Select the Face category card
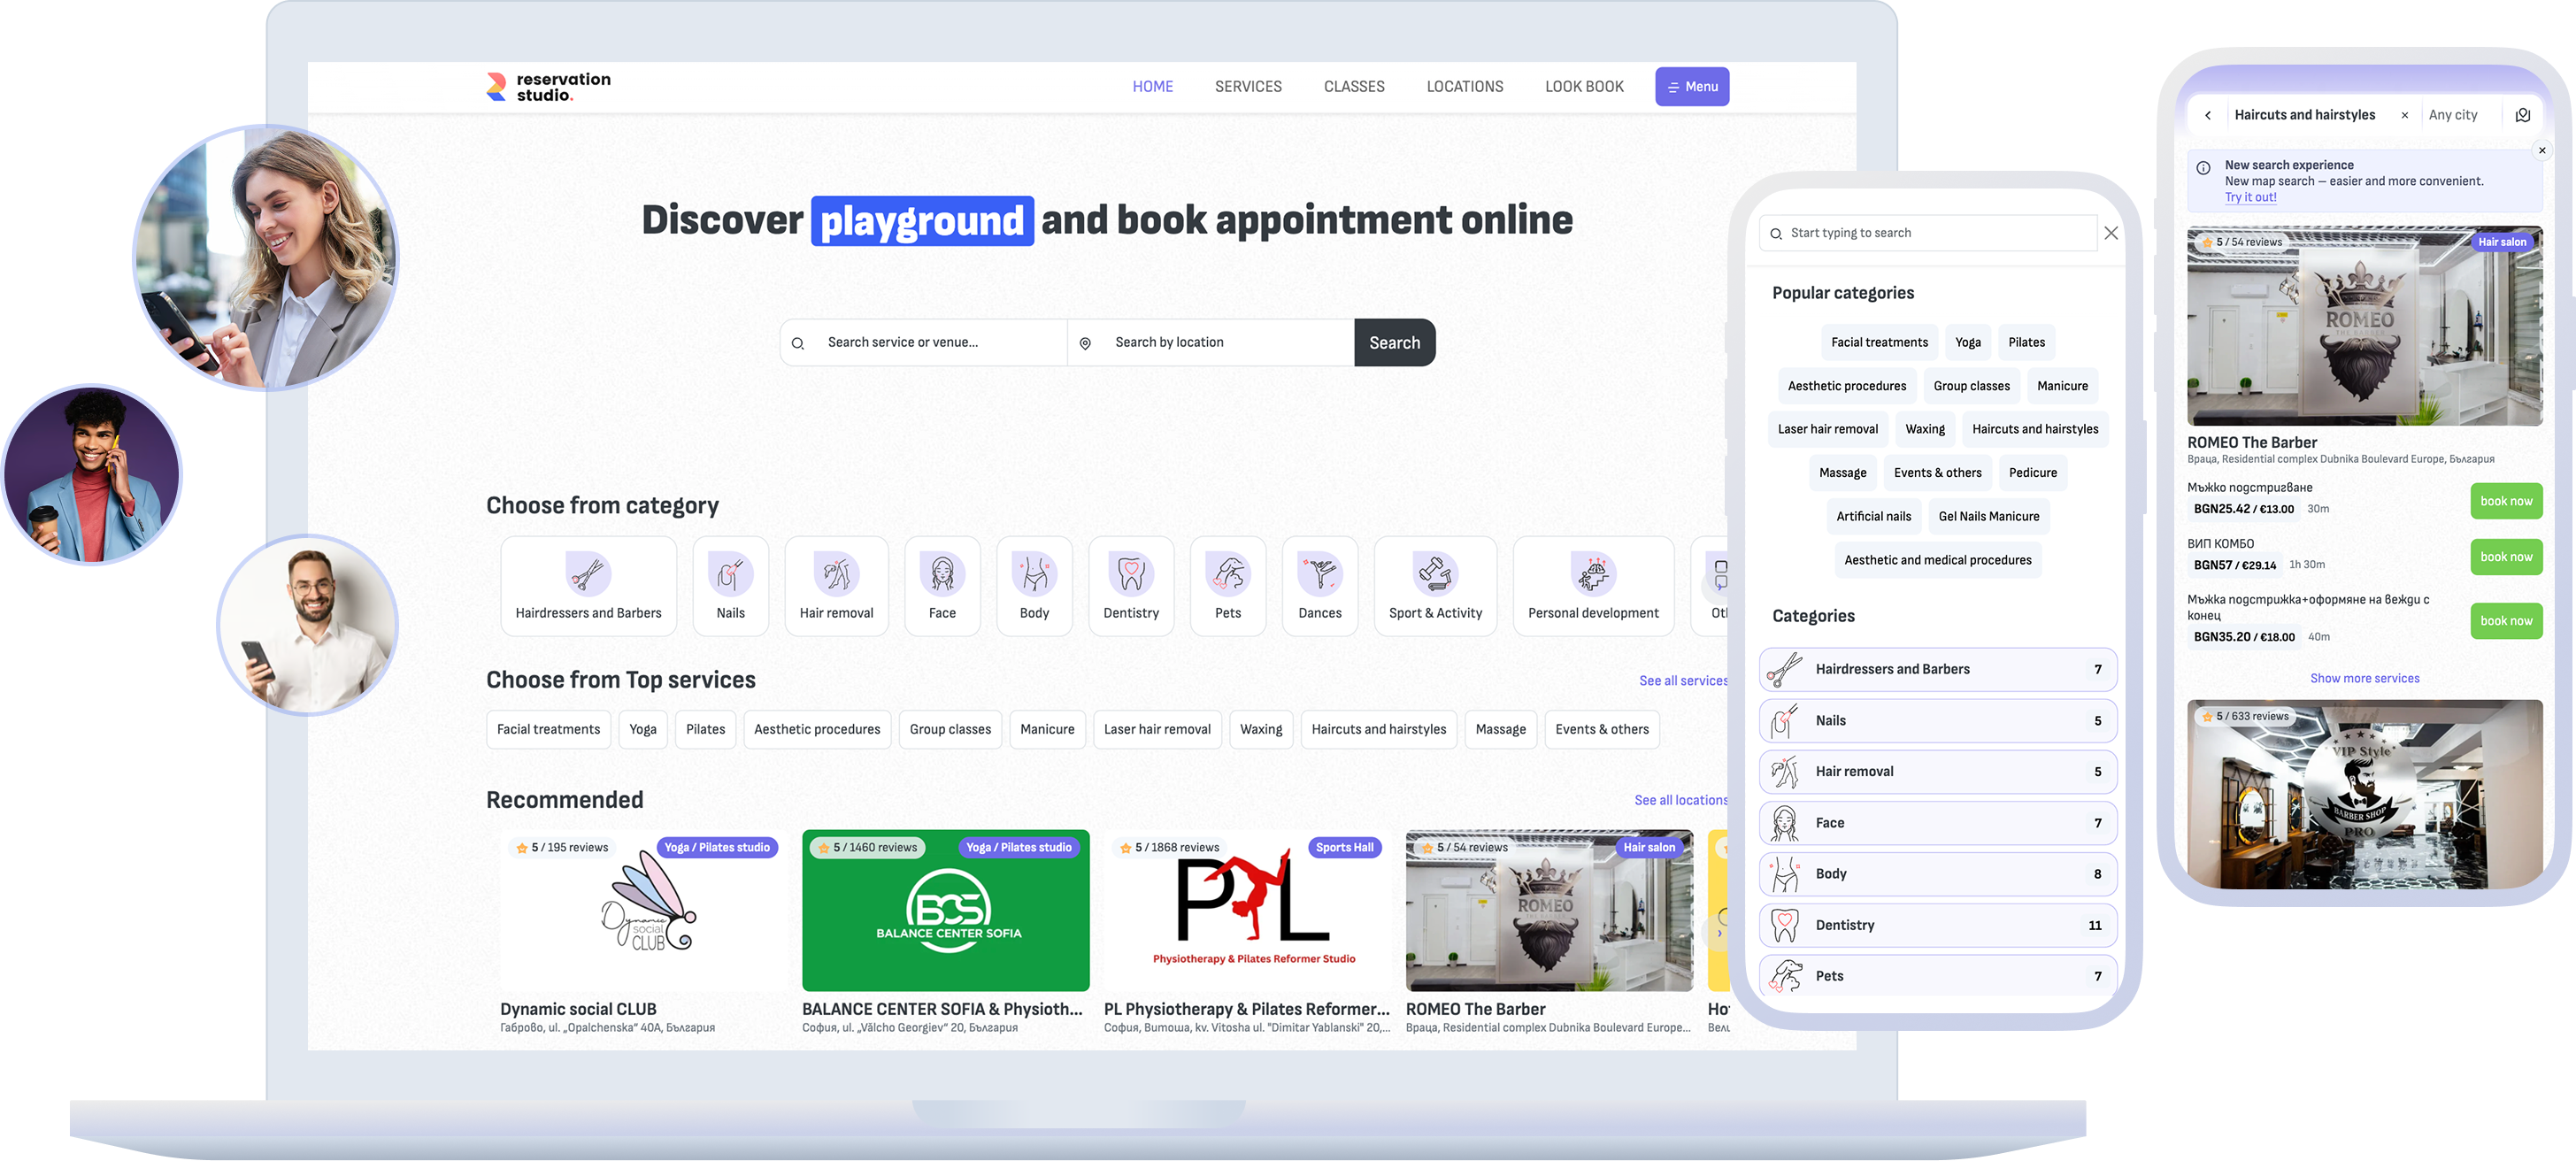Viewport: 2576px width, 1161px height. [x=942, y=586]
